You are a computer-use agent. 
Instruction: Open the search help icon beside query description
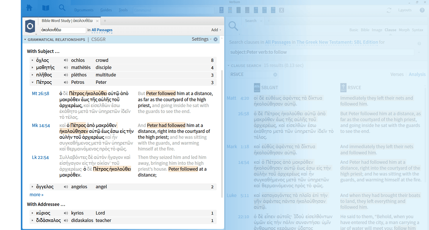tap(419, 44)
